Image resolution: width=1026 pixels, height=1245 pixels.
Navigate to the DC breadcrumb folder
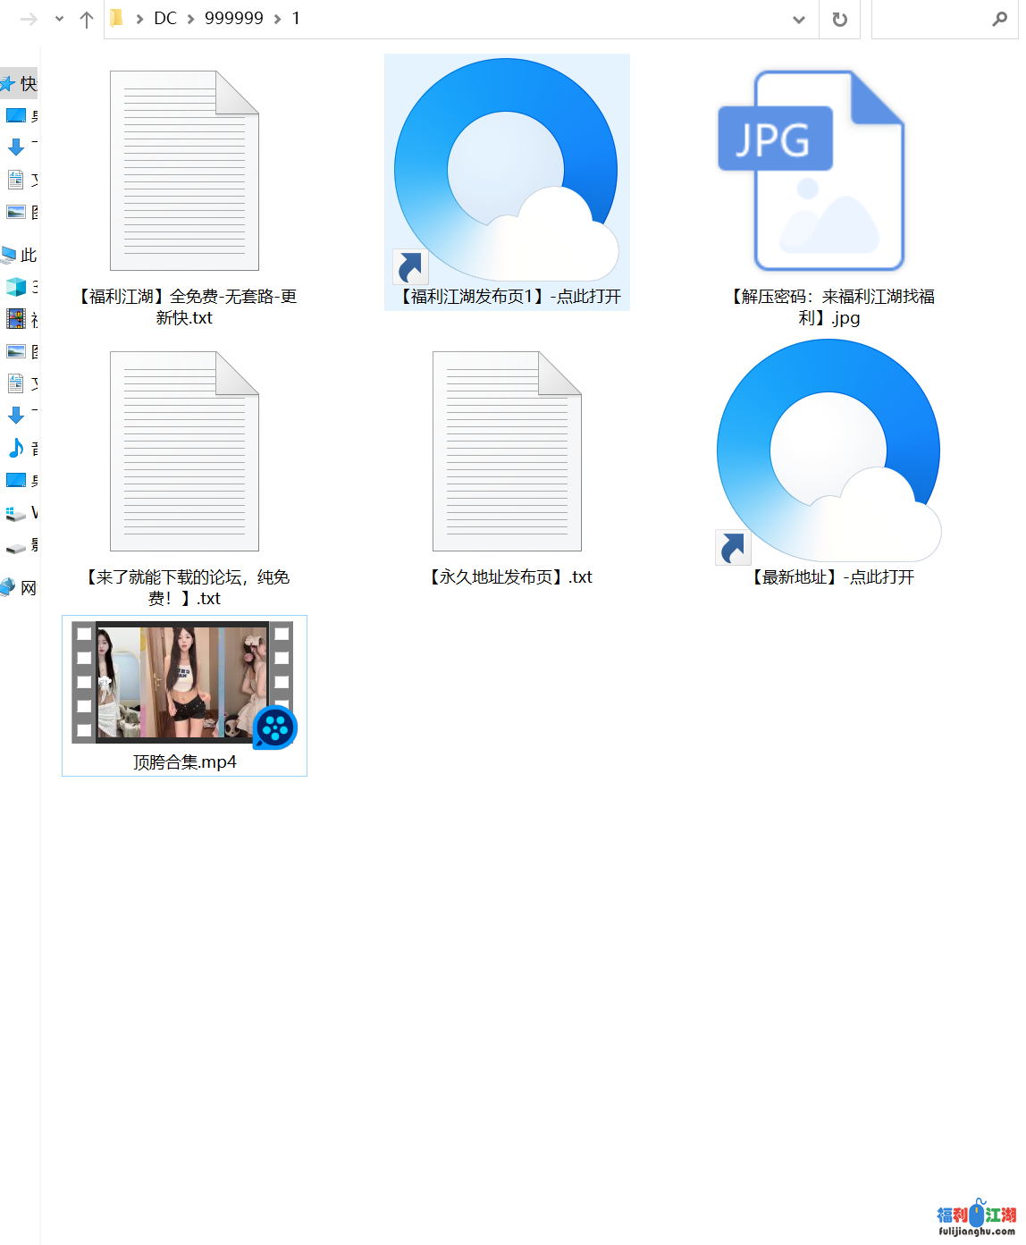coord(165,18)
